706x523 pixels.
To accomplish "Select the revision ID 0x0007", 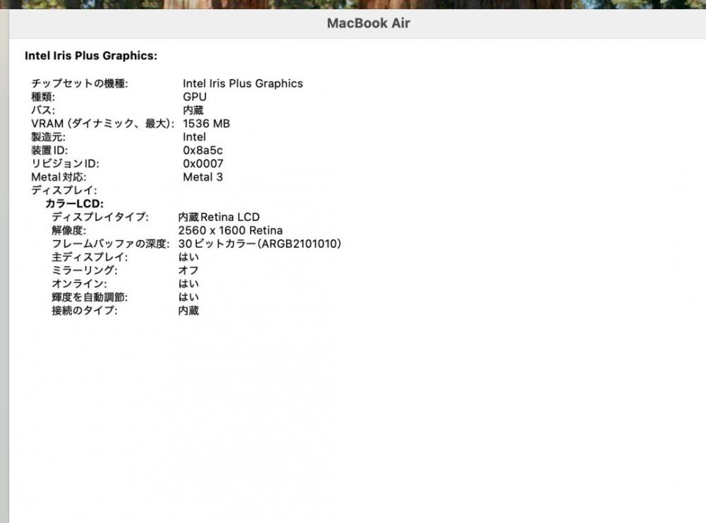I will pyautogui.click(x=203, y=164).
